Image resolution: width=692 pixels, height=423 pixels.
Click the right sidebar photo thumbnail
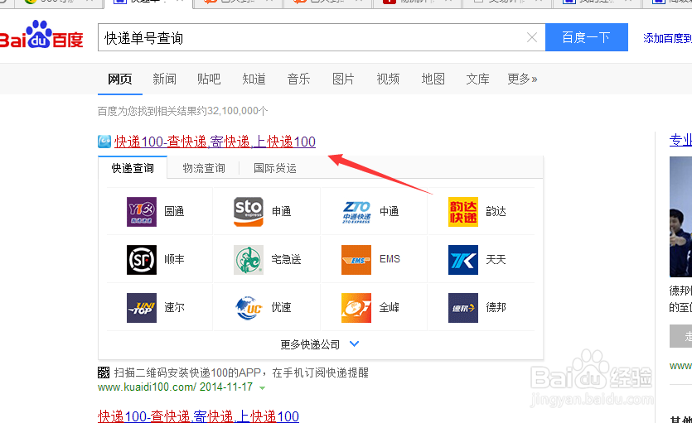(680, 217)
